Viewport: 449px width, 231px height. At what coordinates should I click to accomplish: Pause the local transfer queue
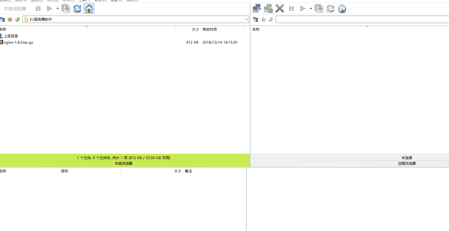click(38, 8)
